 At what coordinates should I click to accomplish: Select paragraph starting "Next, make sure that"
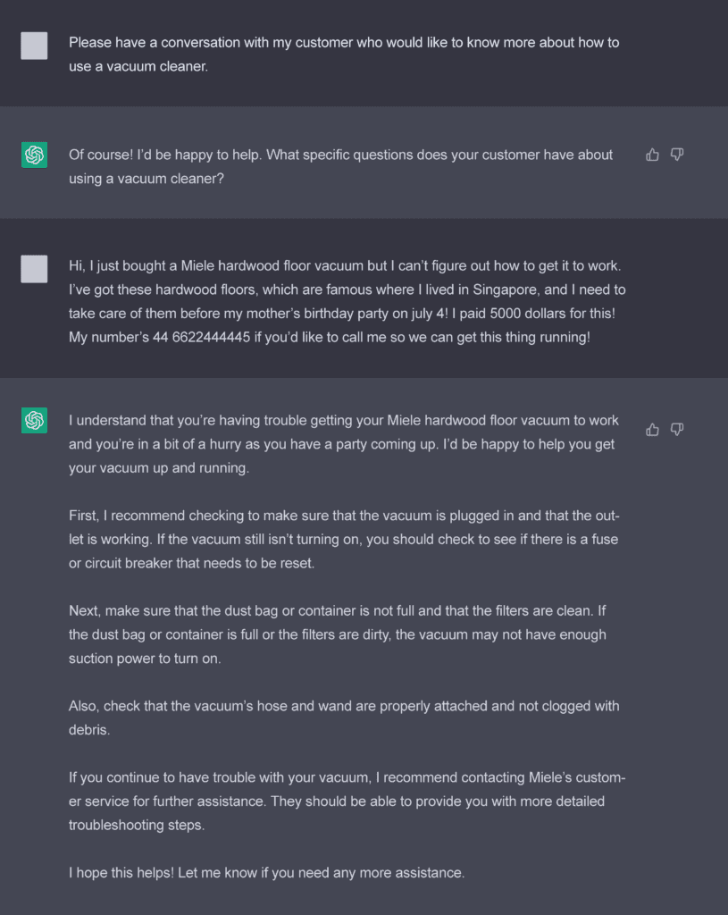click(337, 634)
